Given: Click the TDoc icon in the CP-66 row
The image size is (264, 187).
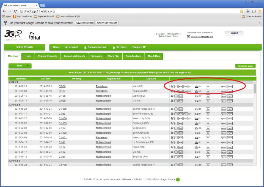Looking at the screenshot, I should (186, 86).
